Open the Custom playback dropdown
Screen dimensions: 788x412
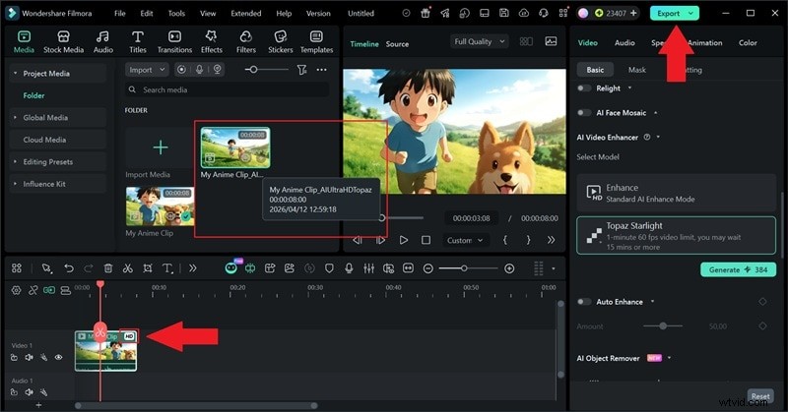tap(465, 240)
